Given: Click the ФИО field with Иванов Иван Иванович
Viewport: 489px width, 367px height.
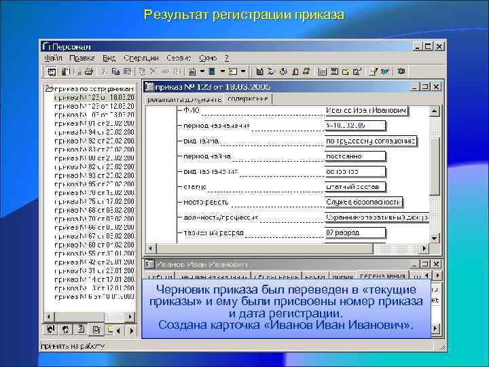Looking at the screenshot, I should click(x=367, y=111).
